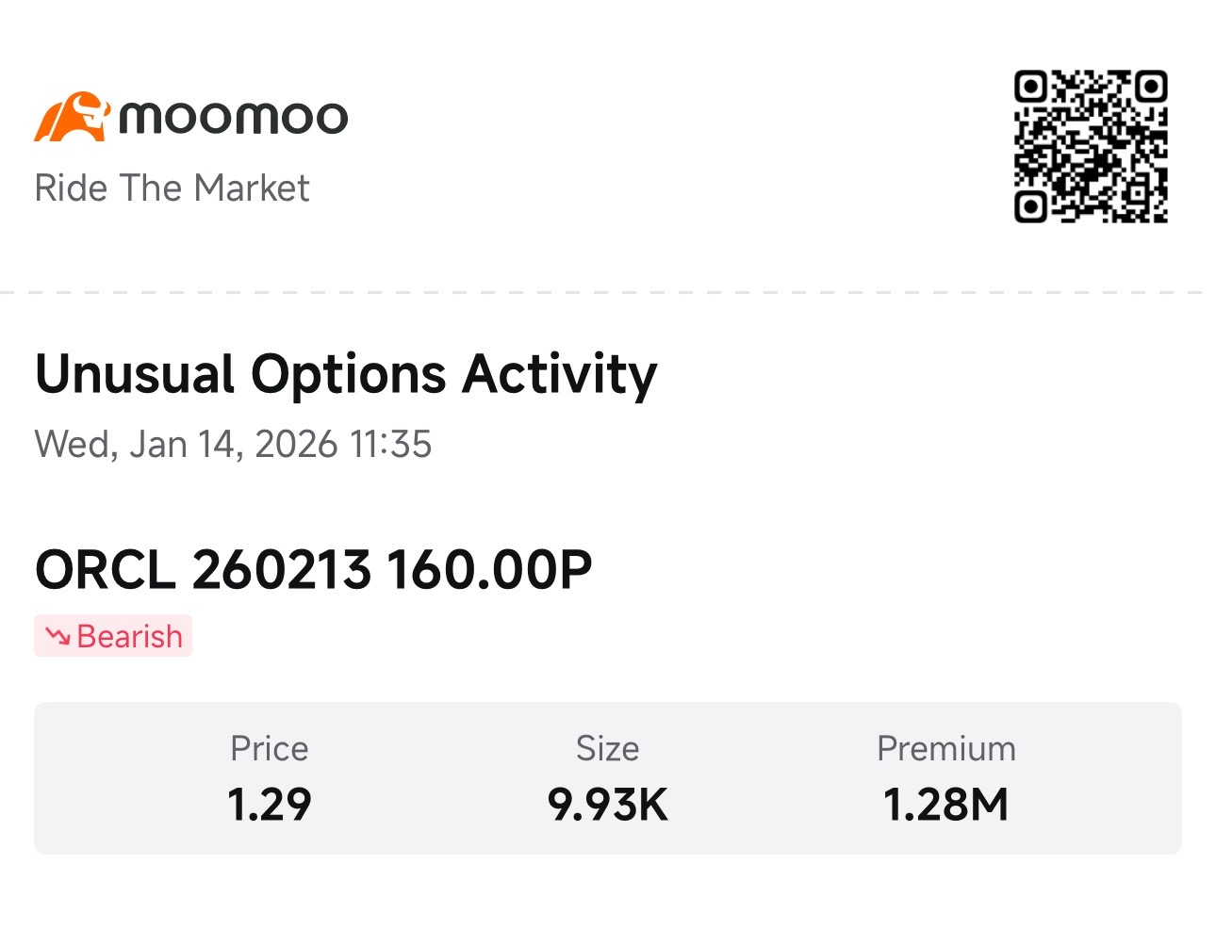
Task: Select the 160.00P strike text
Action: (x=489, y=570)
